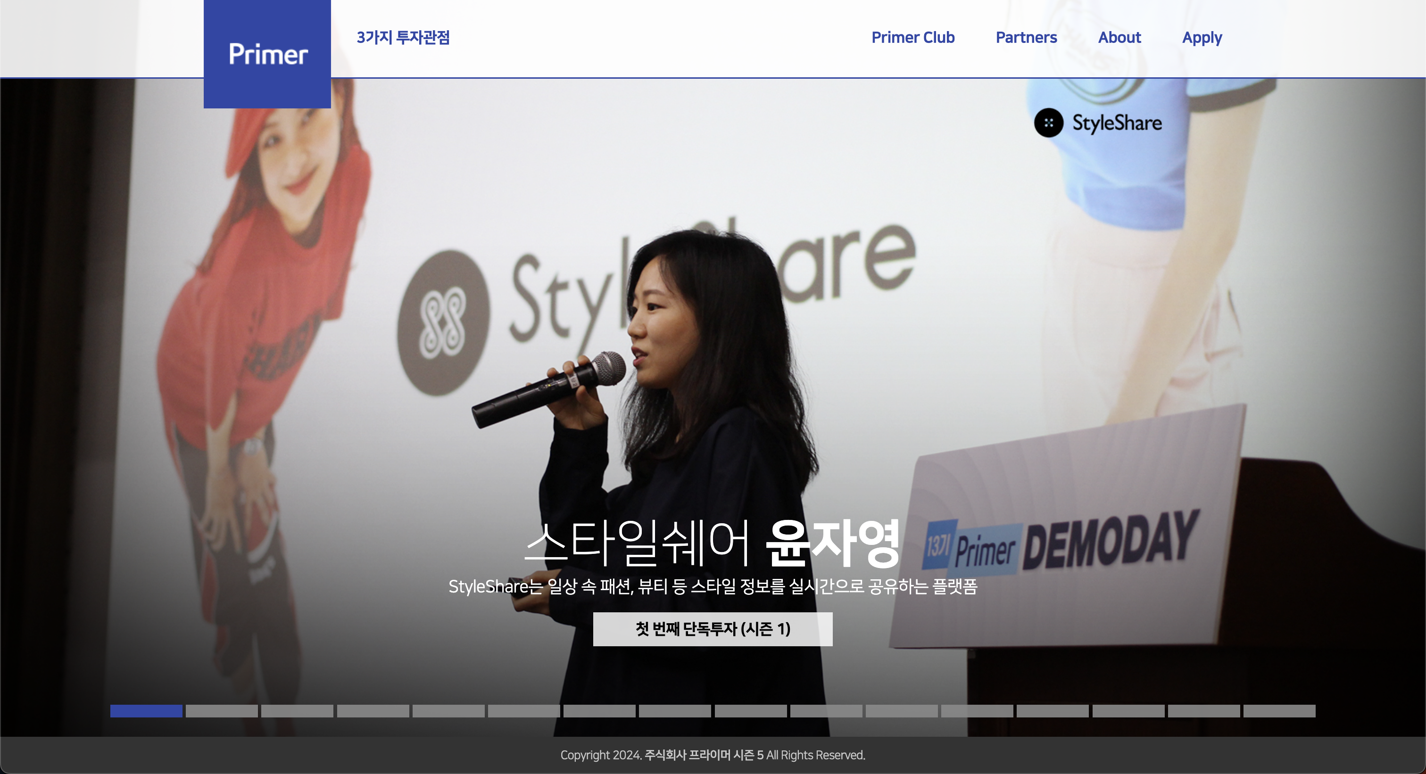Go to the Primer Club page
1426x774 pixels.
point(913,37)
